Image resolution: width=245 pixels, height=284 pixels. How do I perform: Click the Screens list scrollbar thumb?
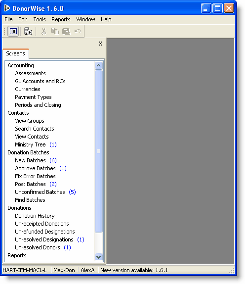pyautogui.click(x=98, y=151)
